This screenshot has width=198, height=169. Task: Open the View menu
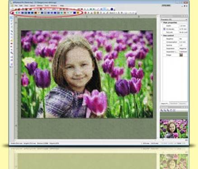[x=26, y=6]
